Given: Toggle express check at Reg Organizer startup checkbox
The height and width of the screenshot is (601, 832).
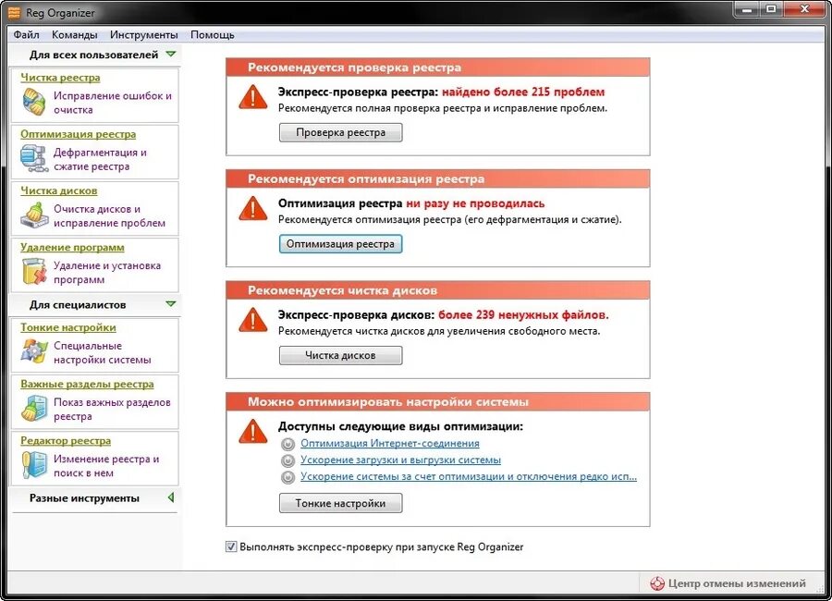Looking at the screenshot, I should tap(231, 546).
